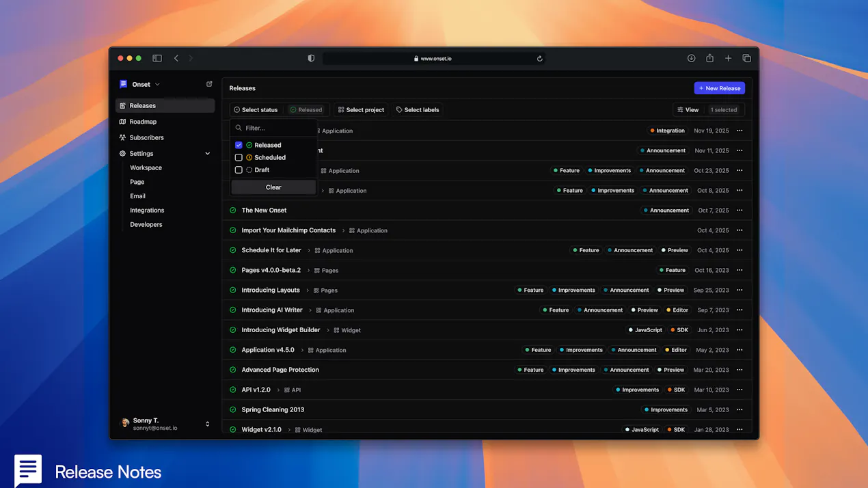Click released status icon for Schedule It for Later
Viewport: 868px width, 488px height.
233,250
